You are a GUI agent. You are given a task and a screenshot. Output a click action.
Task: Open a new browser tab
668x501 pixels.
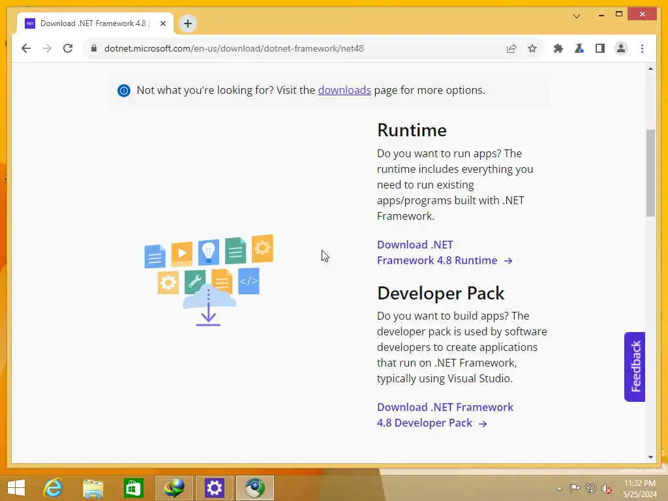click(187, 23)
